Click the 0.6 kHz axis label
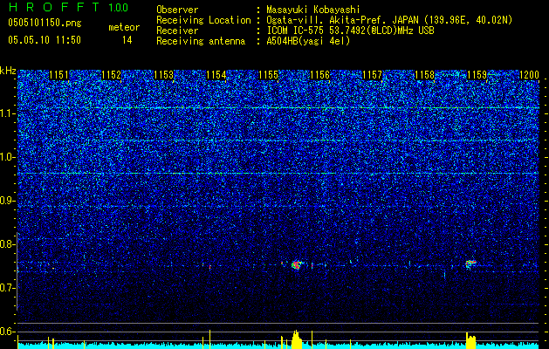The height and width of the screenshot is (349, 549). (x=8, y=332)
